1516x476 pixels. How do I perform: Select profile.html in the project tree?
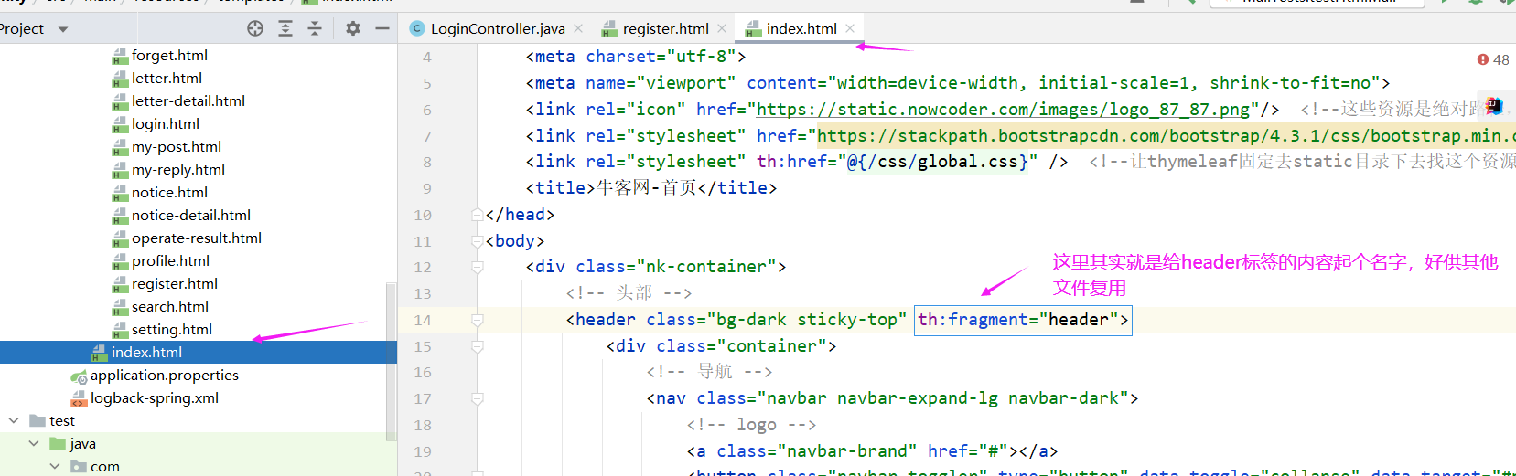pos(170,261)
